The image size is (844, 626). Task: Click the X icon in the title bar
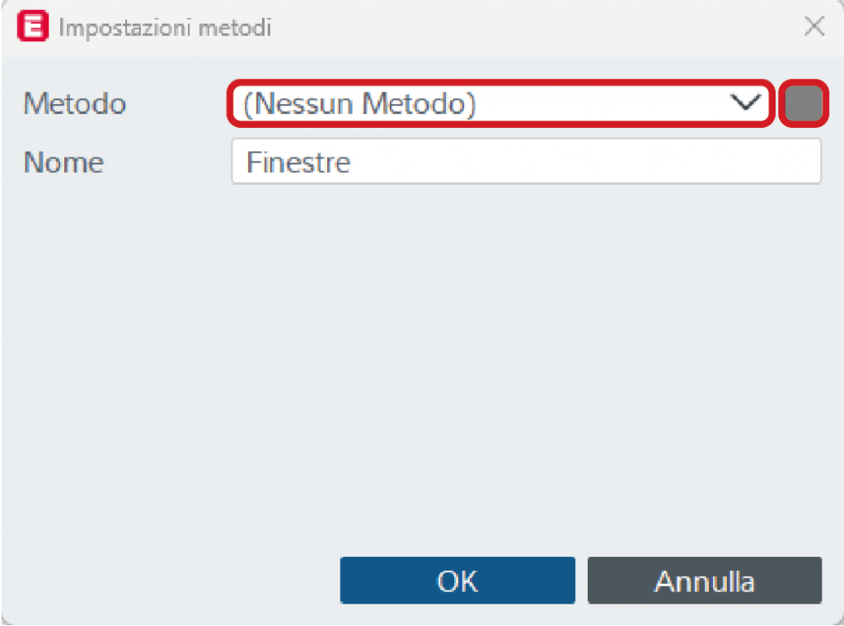(814, 26)
